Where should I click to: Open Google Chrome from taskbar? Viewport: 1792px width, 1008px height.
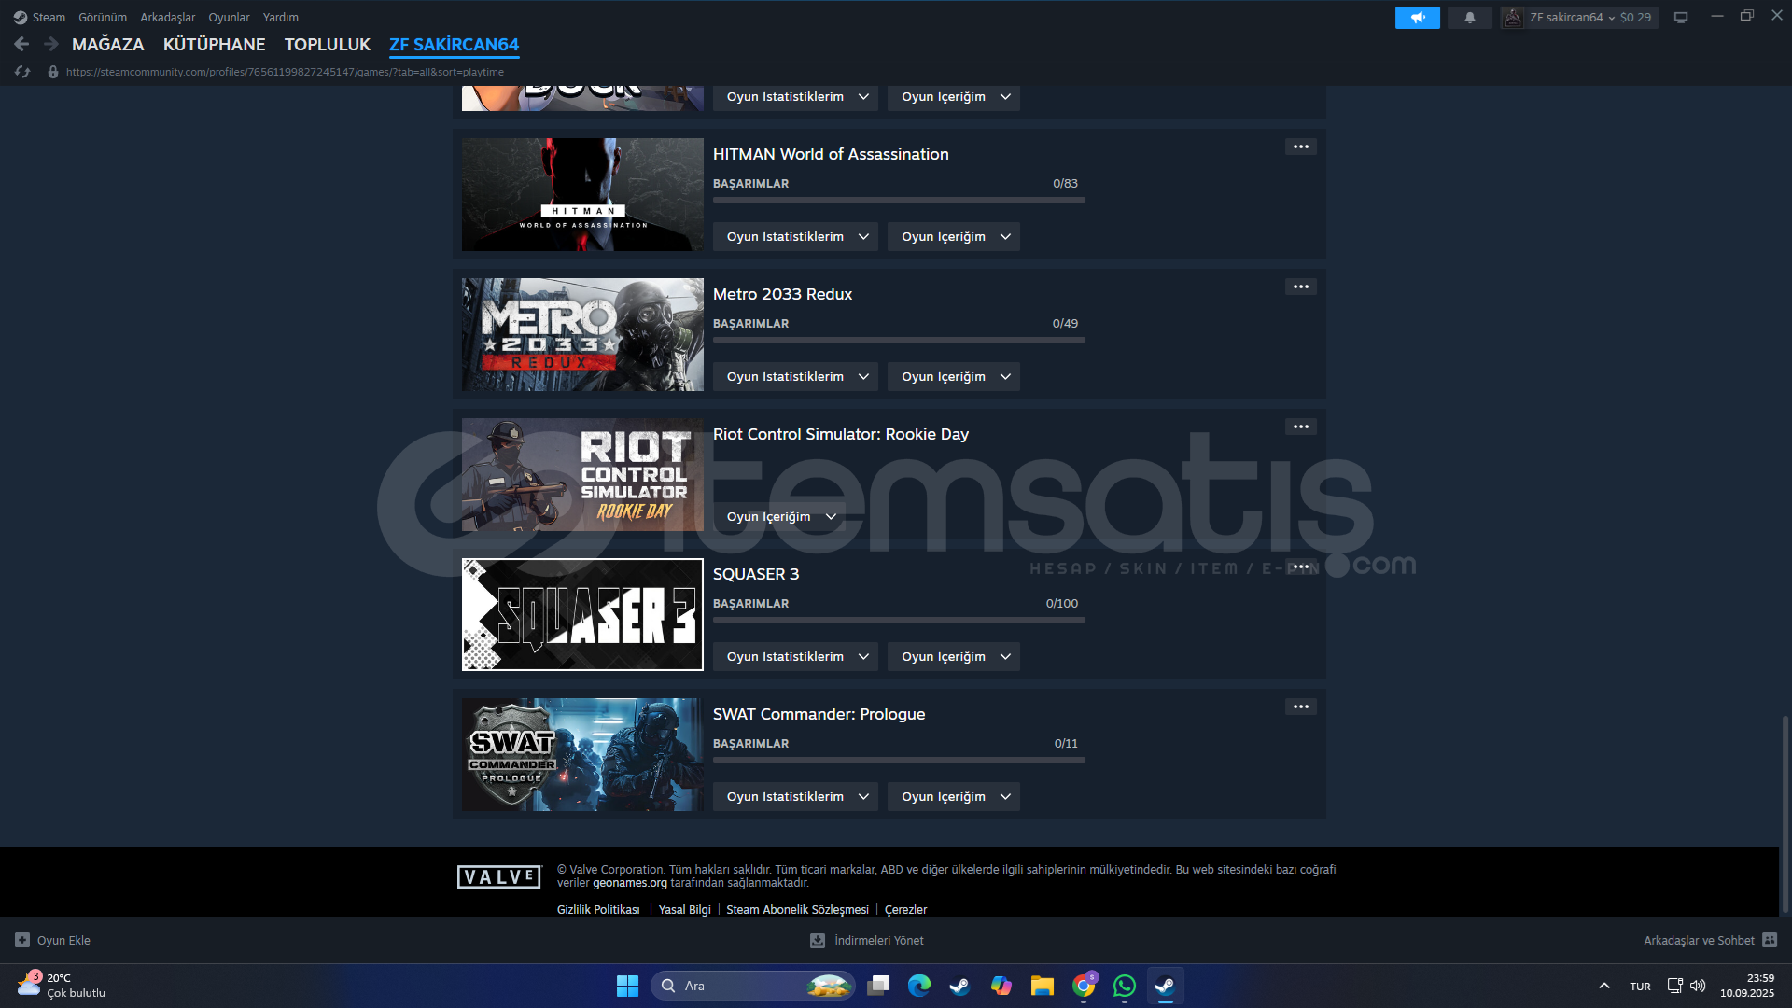click(1084, 986)
